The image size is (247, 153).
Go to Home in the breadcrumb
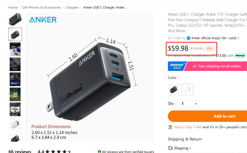13,7
